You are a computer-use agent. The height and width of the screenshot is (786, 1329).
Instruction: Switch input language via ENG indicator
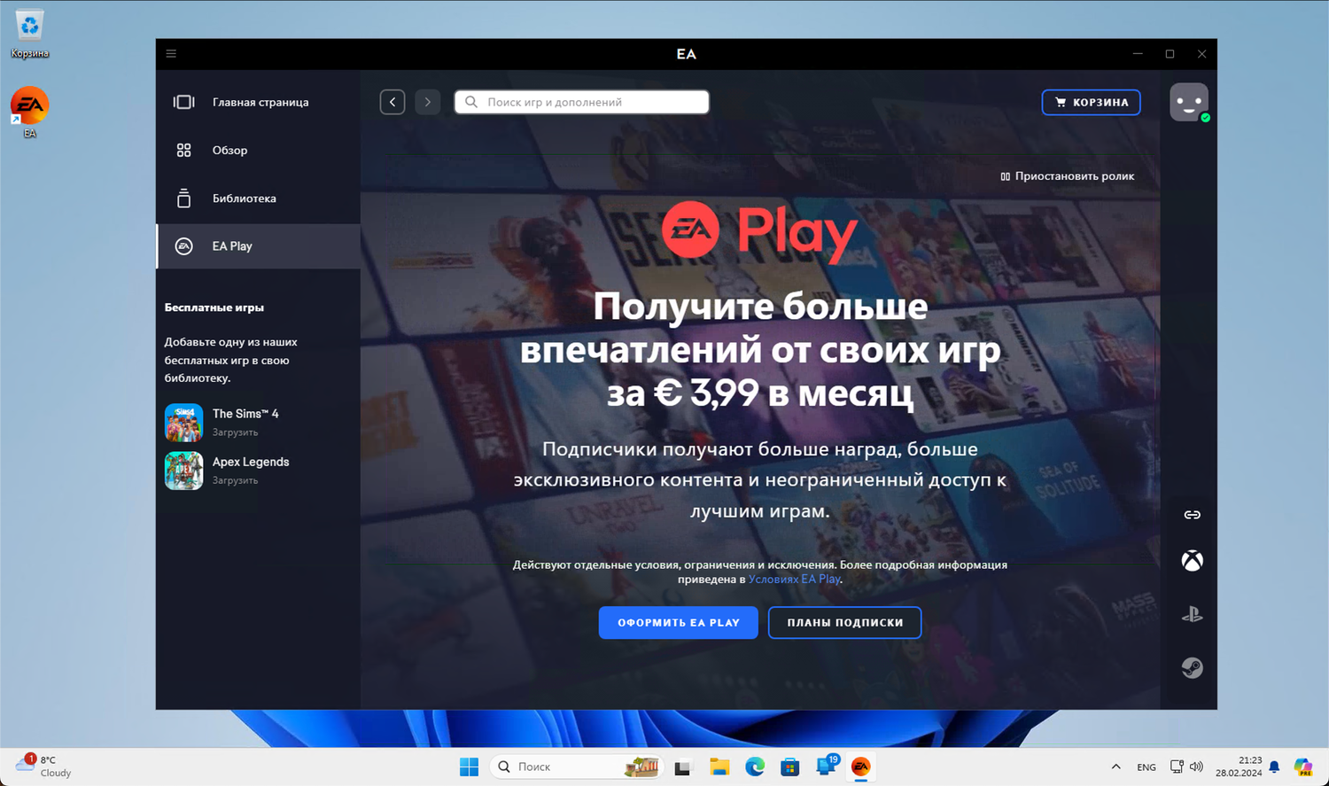coord(1146,767)
